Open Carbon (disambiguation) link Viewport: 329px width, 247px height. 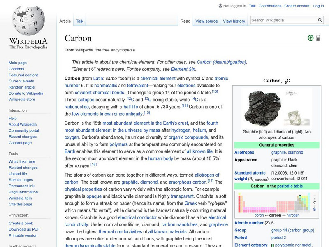pyautogui.click(x=221, y=62)
